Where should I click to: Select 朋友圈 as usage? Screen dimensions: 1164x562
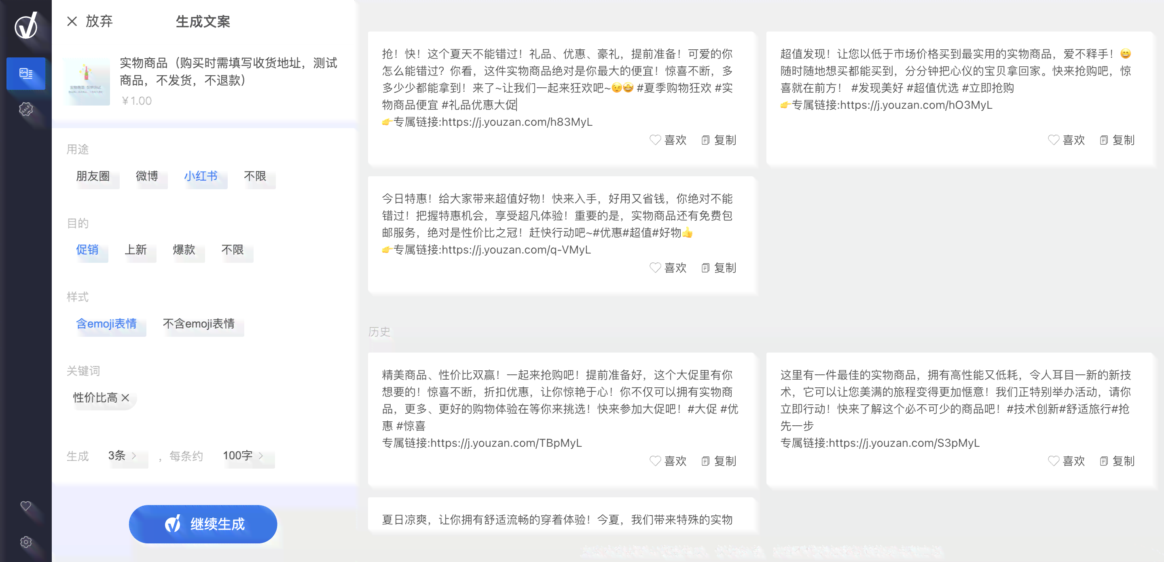pos(93,176)
